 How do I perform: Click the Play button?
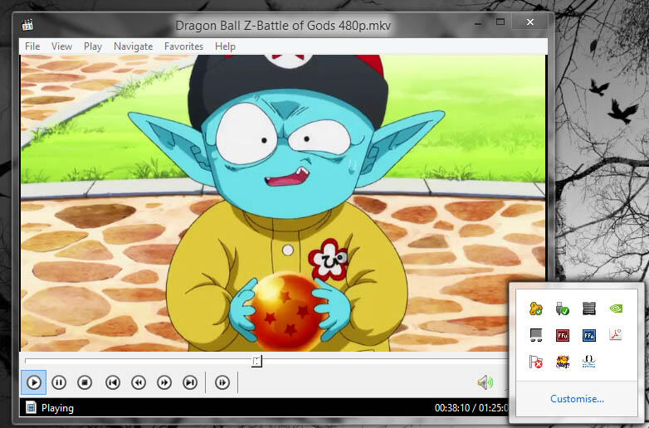point(34,382)
